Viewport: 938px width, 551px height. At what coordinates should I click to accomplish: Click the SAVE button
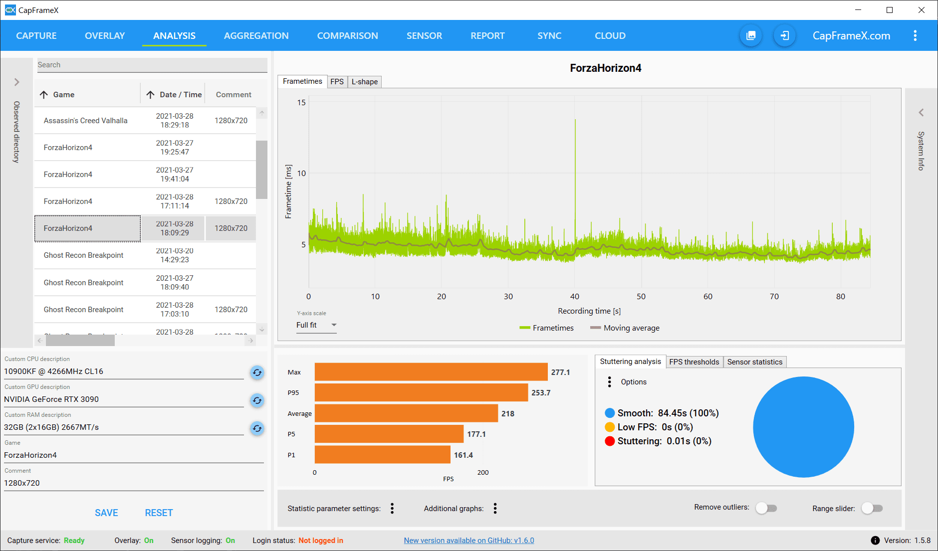106,513
